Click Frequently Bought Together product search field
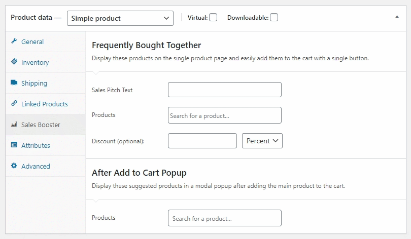This screenshot has width=411, height=239. (225, 115)
